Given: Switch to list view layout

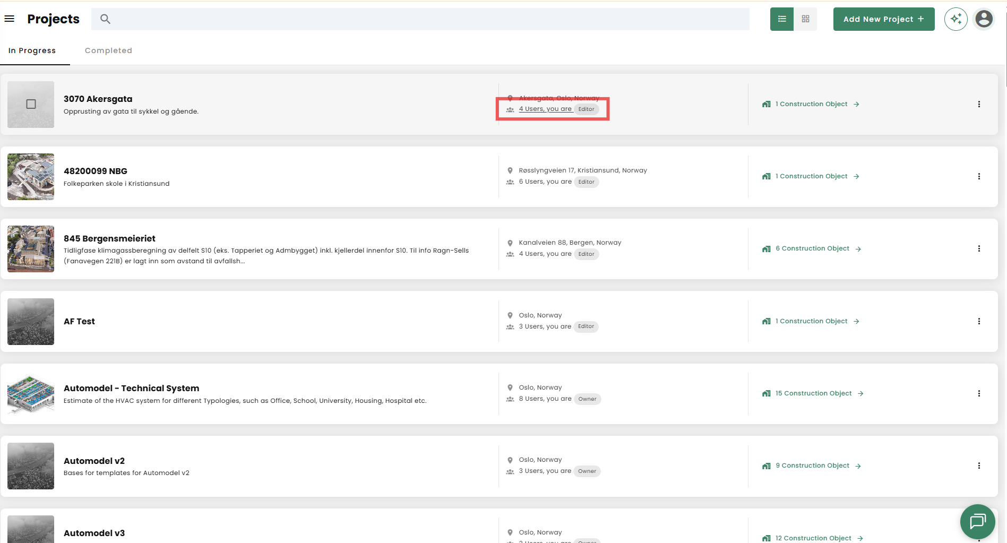Looking at the screenshot, I should pos(781,19).
